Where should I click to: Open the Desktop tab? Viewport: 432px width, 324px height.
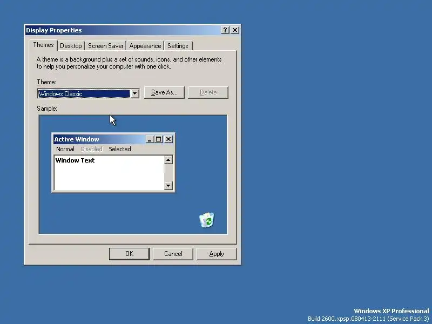pyautogui.click(x=71, y=46)
